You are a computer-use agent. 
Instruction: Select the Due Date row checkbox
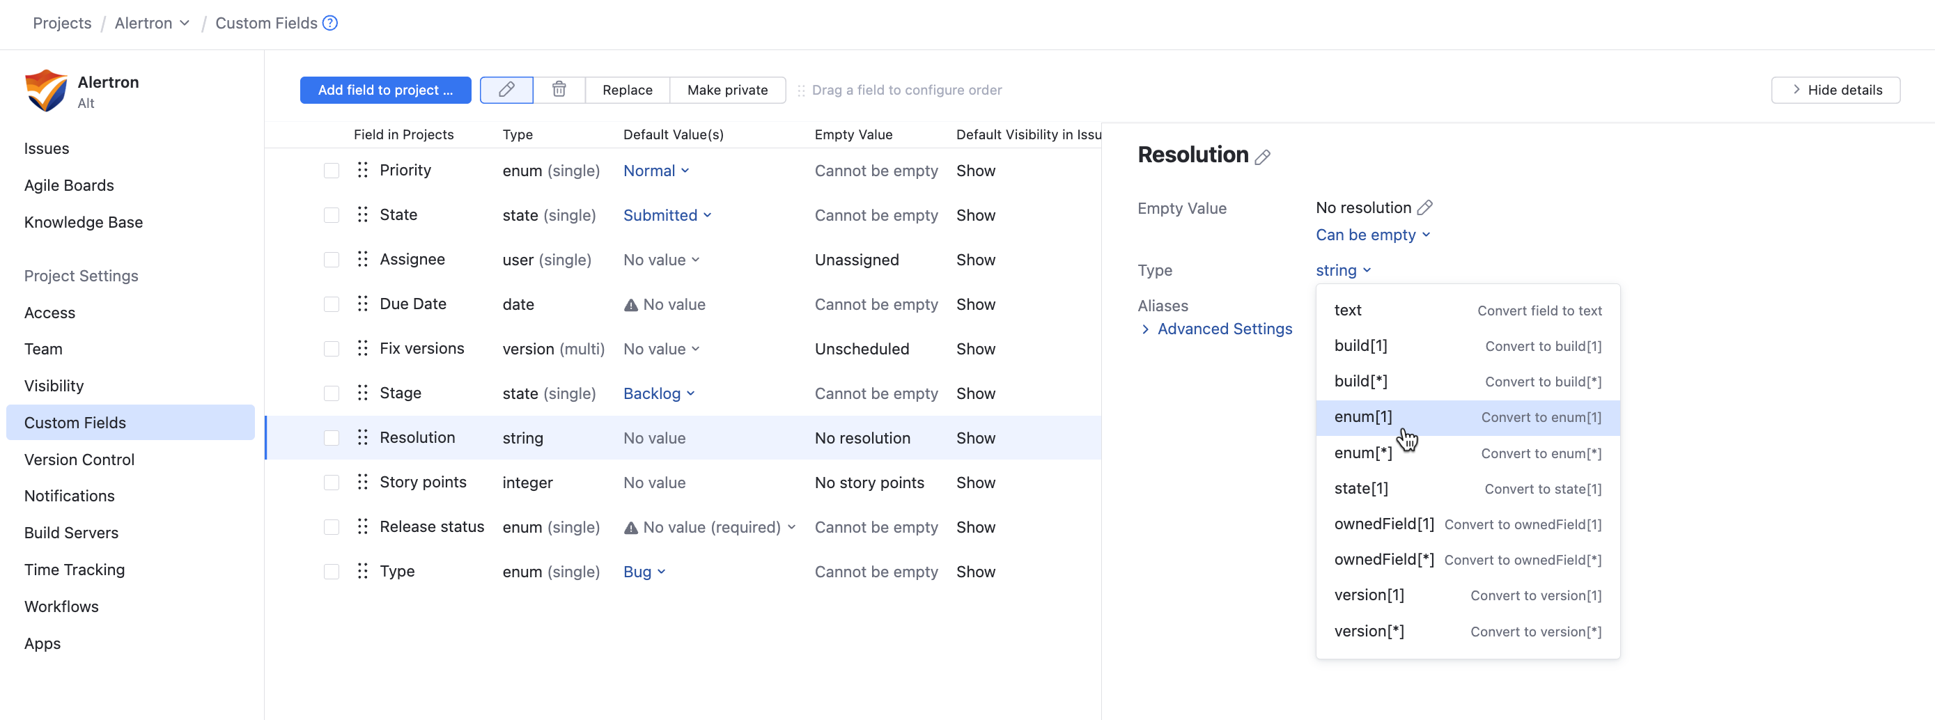tap(332, 304)
